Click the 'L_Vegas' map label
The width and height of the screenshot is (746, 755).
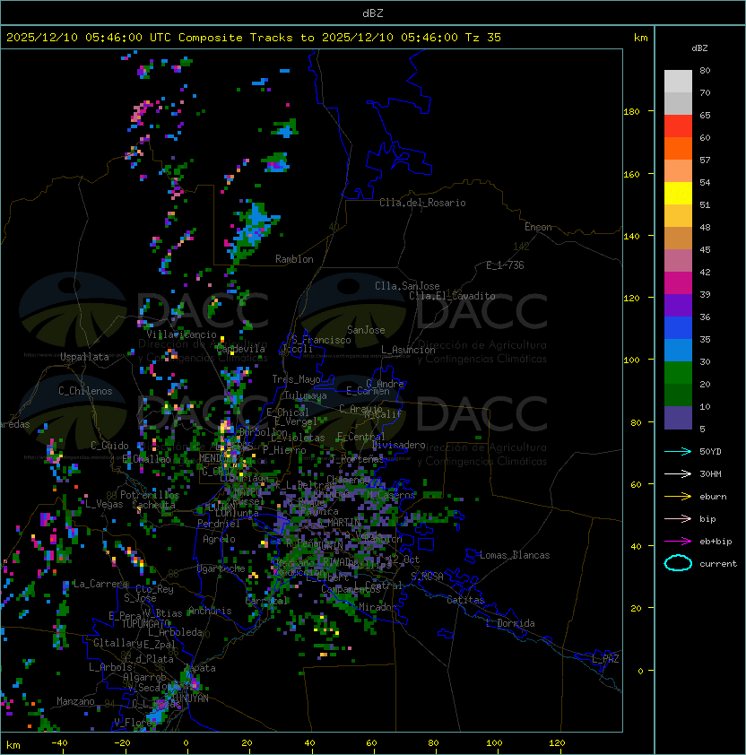click(x=104, y=504)
